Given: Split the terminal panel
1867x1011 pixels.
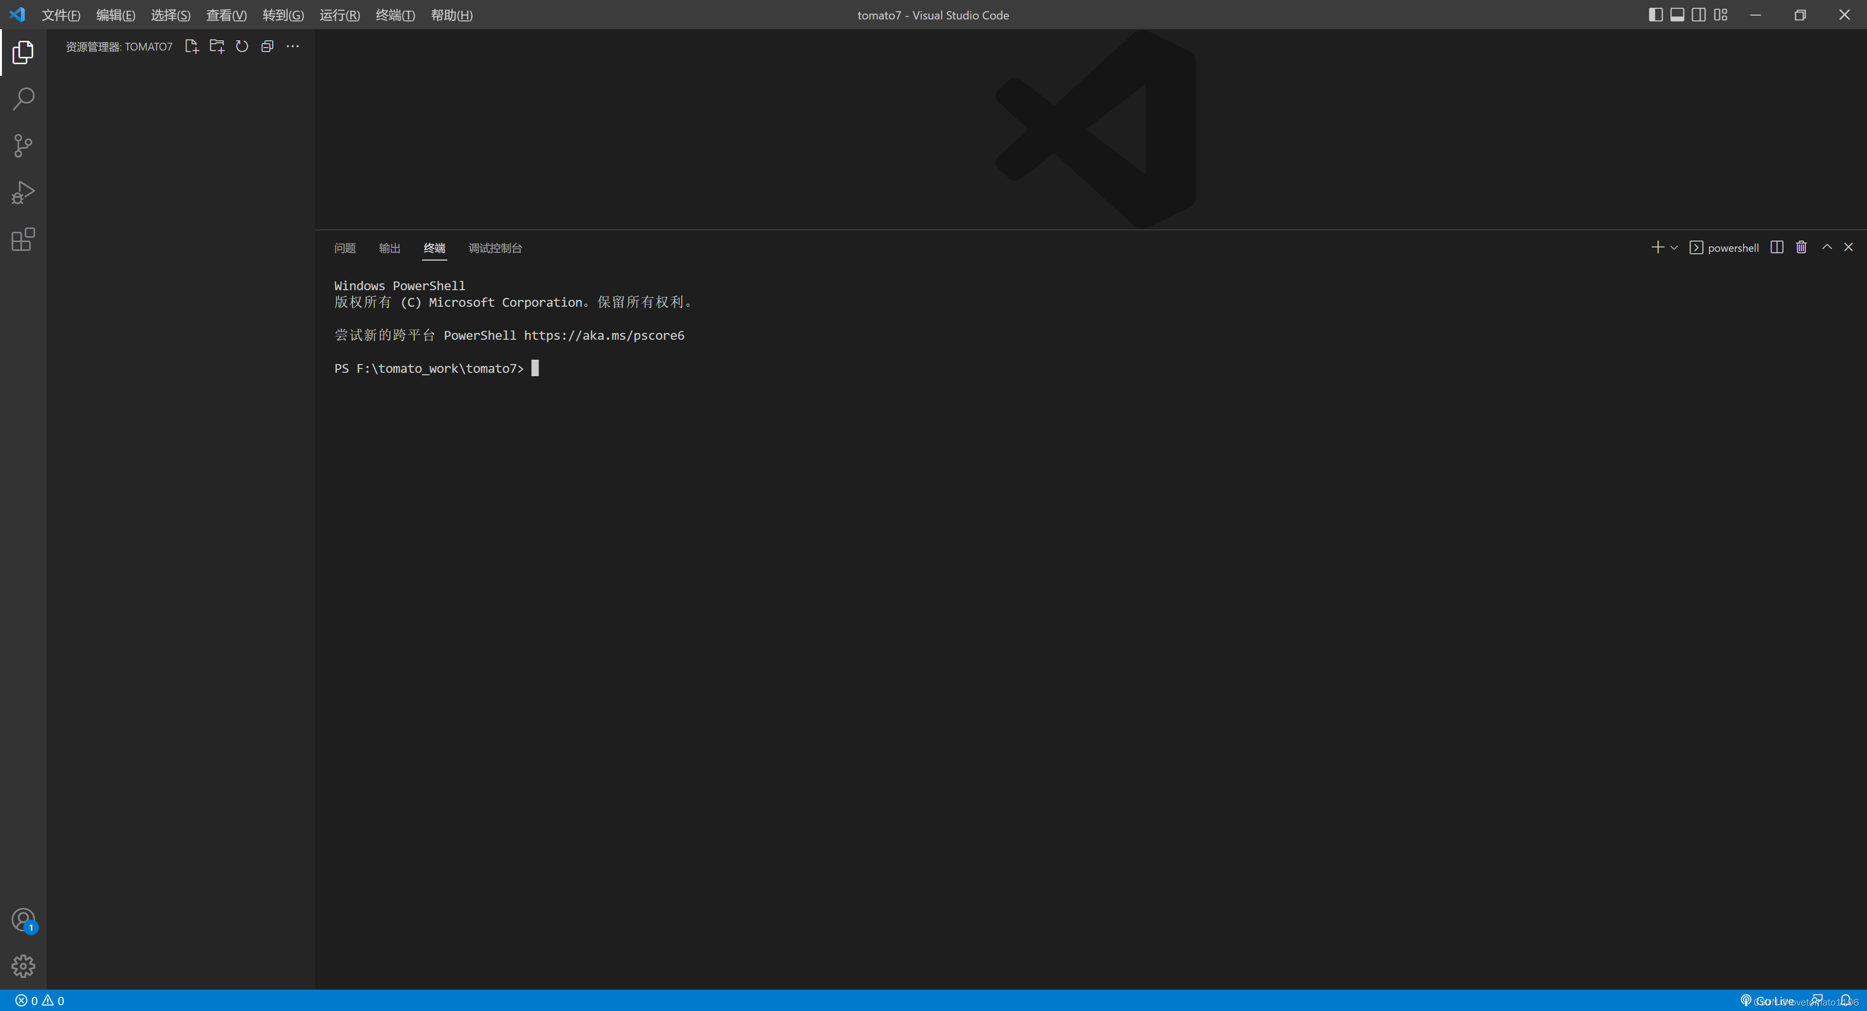Looking at the screenshot, I should point(1777,247).
